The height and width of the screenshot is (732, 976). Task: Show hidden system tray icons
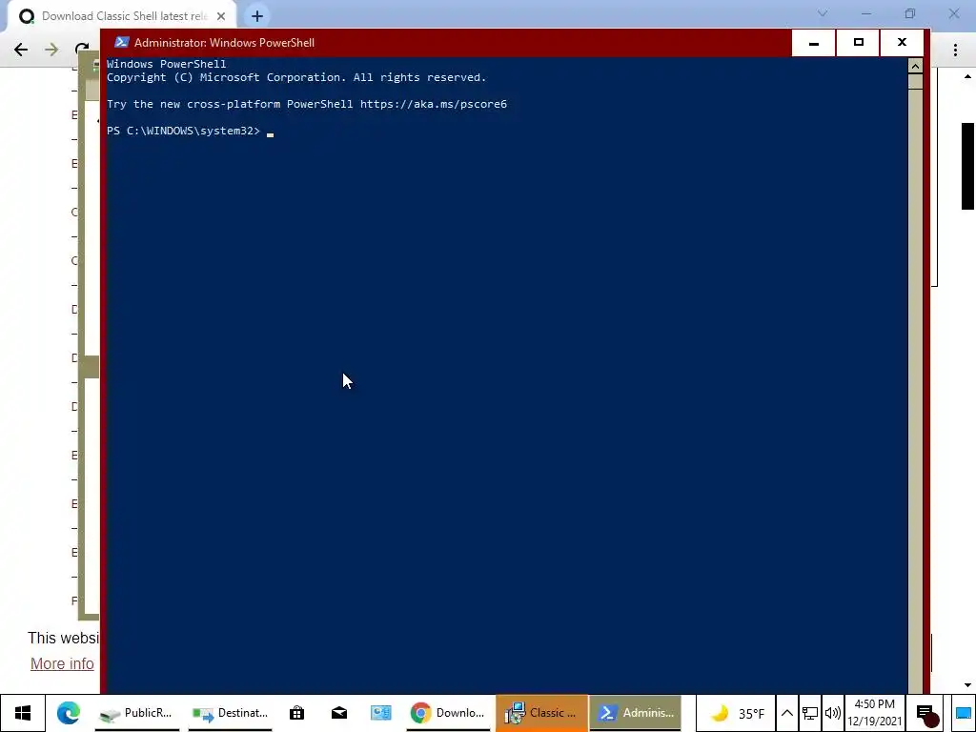786,713
